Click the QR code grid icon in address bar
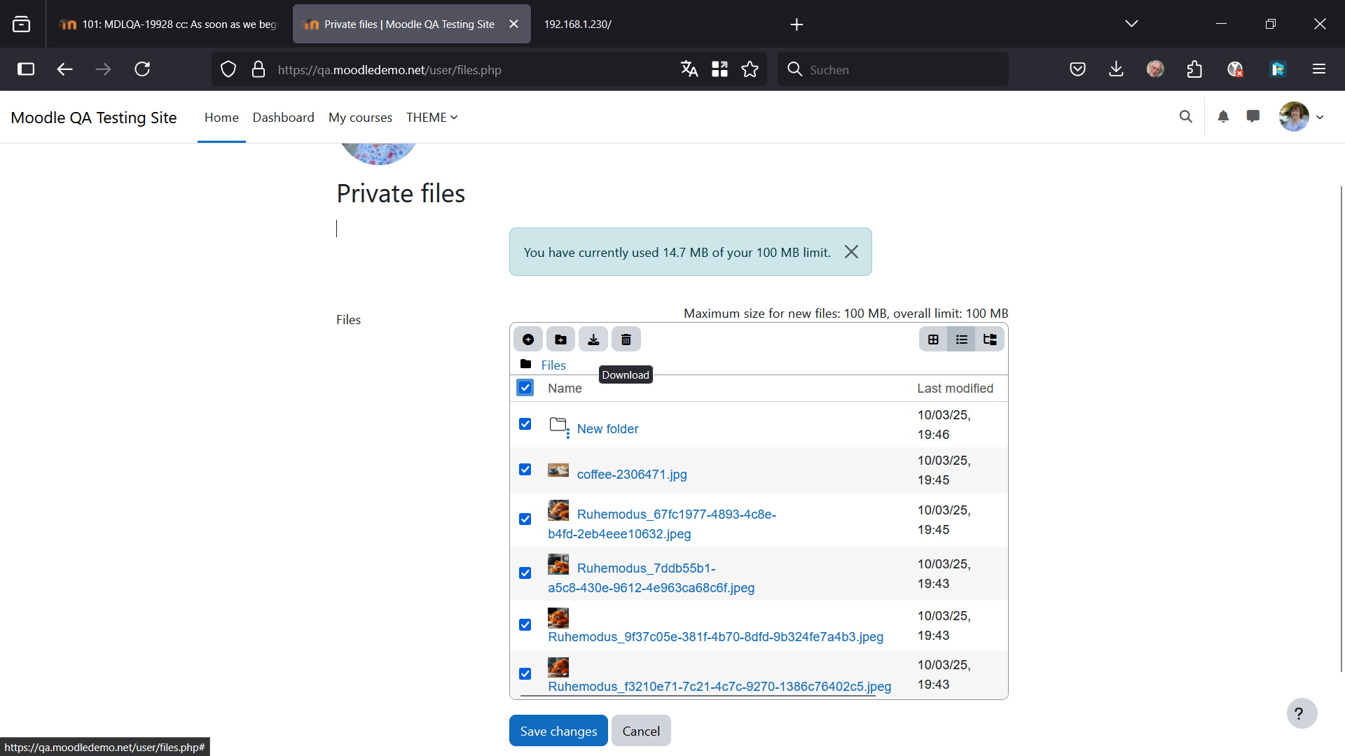Viewport: 1345px width, 756px height. point(719,69)
